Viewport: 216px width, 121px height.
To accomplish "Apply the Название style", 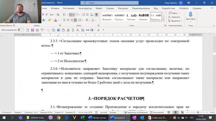I will pos(143,17).
